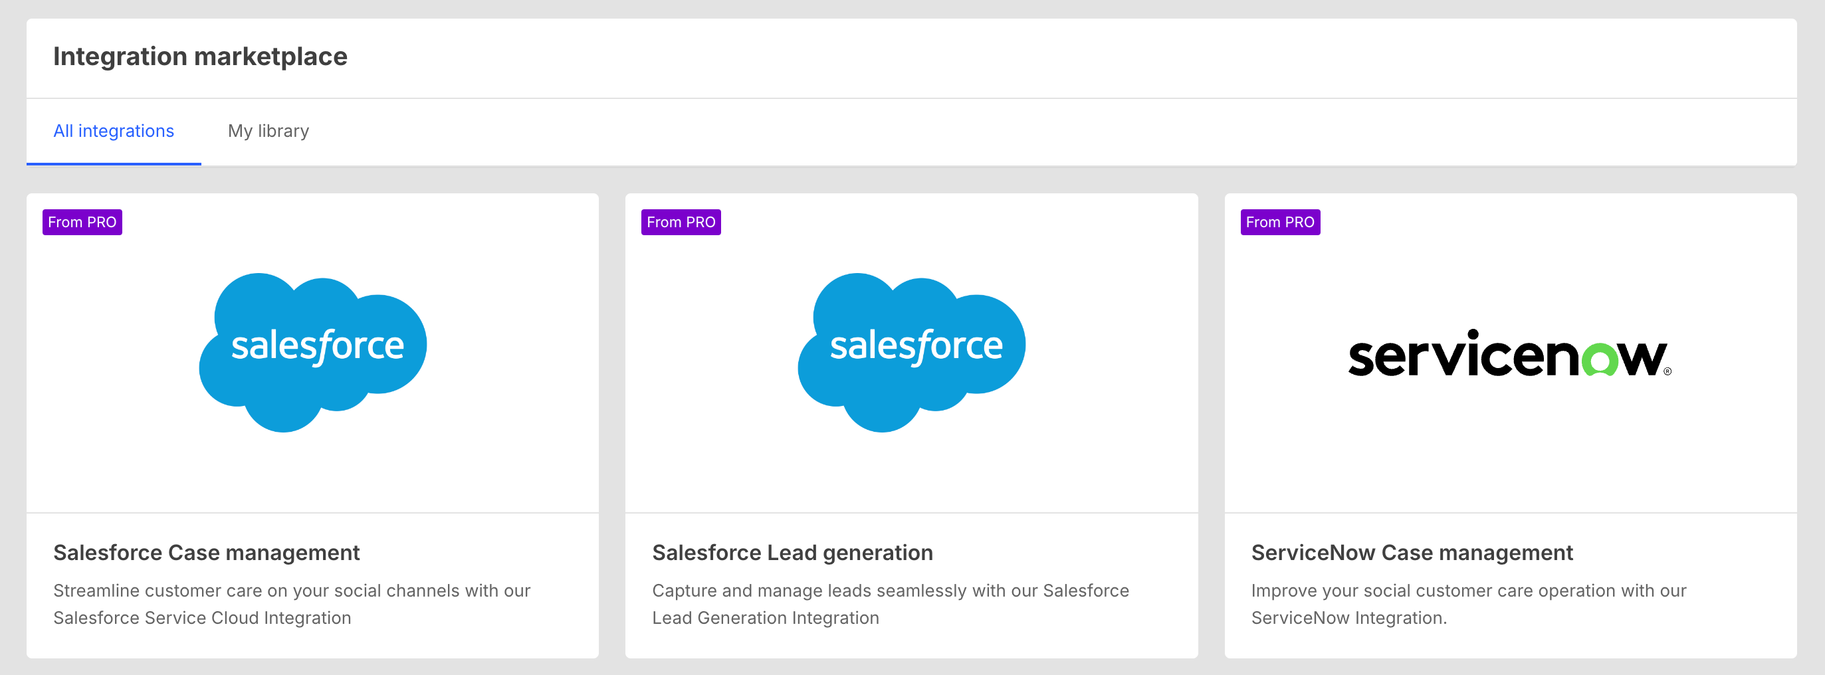Click the 'Capture and manage leads seamlessly' description
The image size is (1825, 675).
pyautogui.click(x=891, y=604)
